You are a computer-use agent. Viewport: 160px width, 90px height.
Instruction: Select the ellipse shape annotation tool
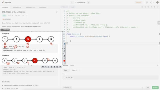pyautogui.click(x=64, y=51)
